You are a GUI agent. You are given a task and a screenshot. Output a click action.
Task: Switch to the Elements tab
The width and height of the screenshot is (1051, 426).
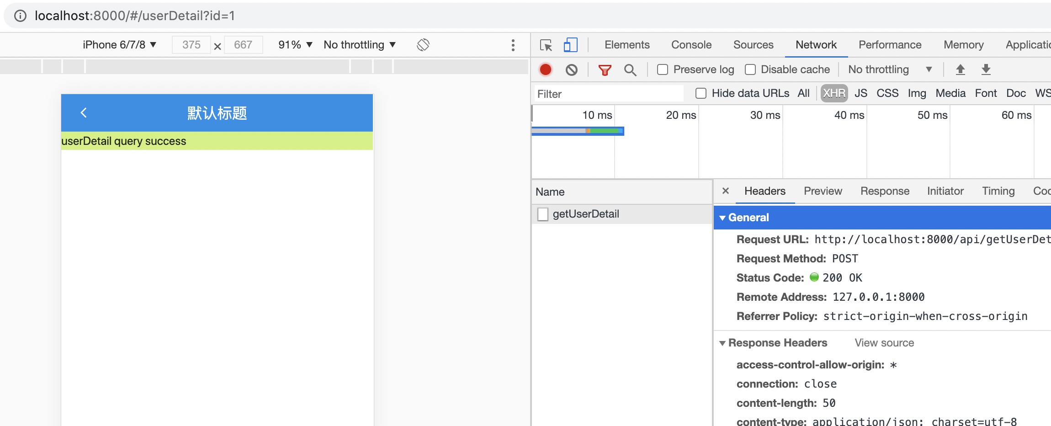click(x=627, y=45)
